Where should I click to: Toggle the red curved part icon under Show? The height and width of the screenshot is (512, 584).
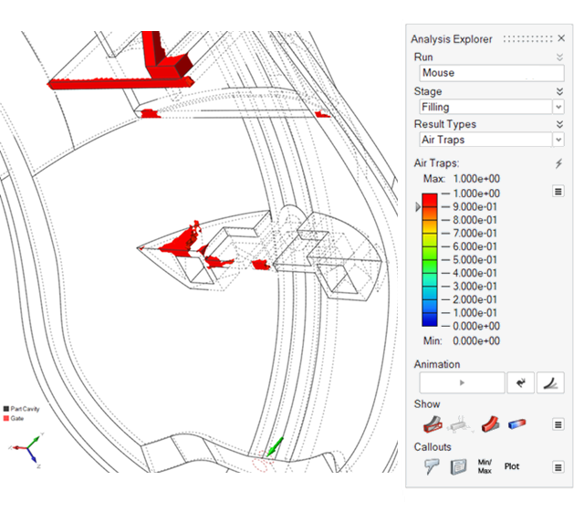[490, 424]
